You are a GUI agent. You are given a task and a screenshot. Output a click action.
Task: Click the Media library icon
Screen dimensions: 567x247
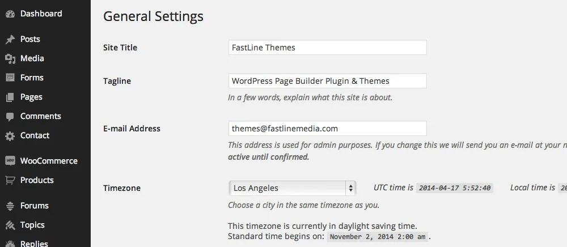(10, 58)
